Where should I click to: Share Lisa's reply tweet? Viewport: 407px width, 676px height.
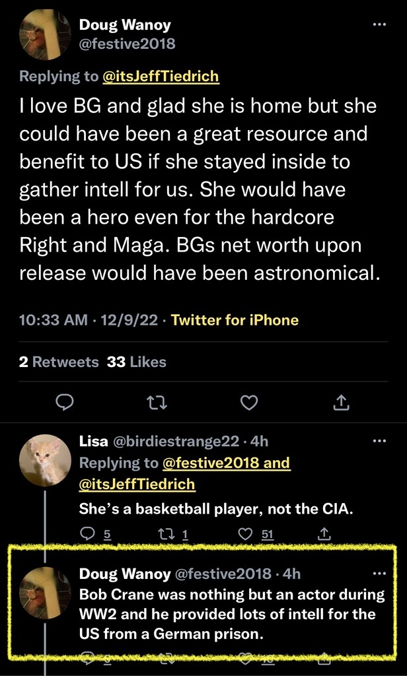point(324,533)
